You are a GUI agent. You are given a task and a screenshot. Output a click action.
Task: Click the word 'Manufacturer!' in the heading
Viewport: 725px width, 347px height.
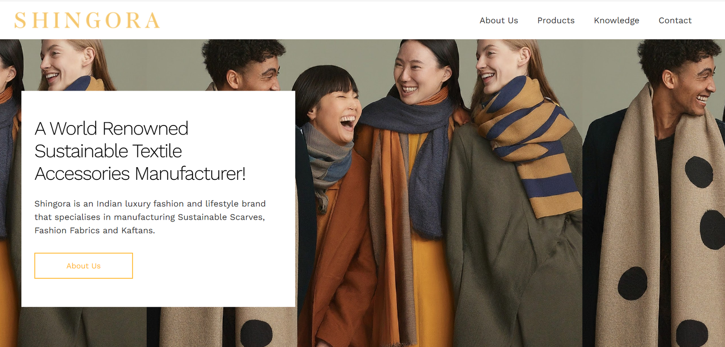click(190, 174)
